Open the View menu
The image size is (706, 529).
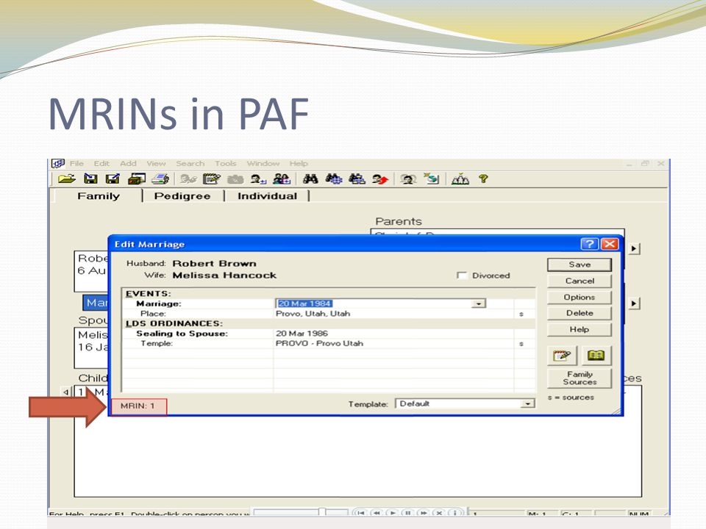(156, 163)
